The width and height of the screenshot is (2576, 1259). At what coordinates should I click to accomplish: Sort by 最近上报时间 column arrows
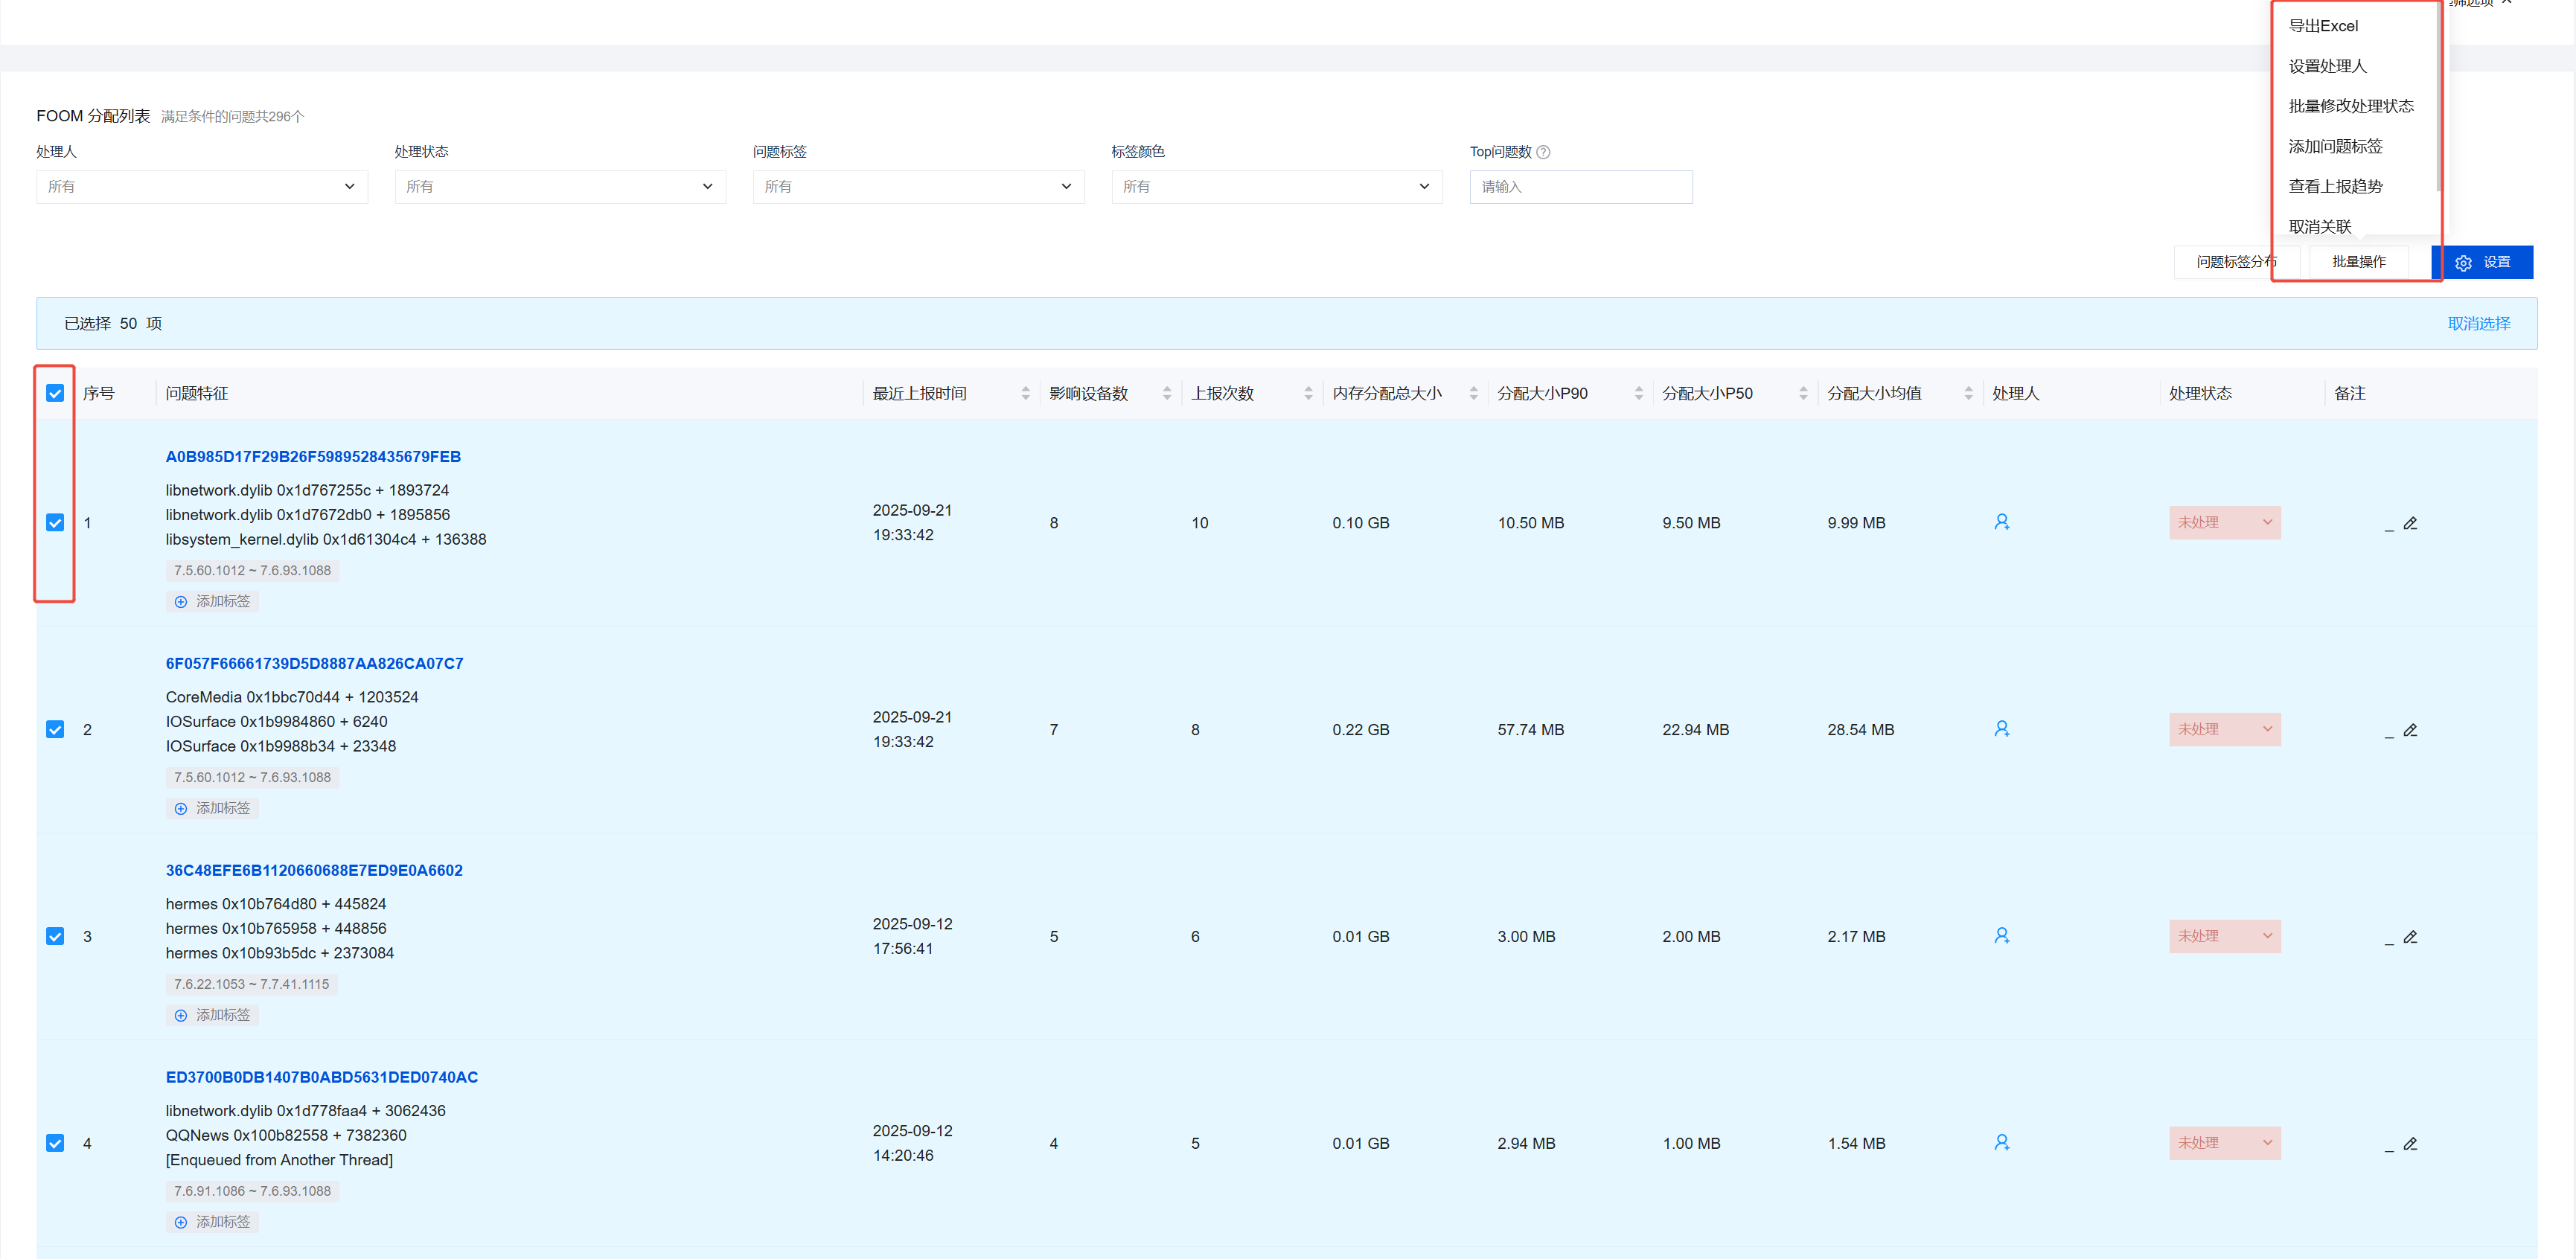[x=1025, y=394]
